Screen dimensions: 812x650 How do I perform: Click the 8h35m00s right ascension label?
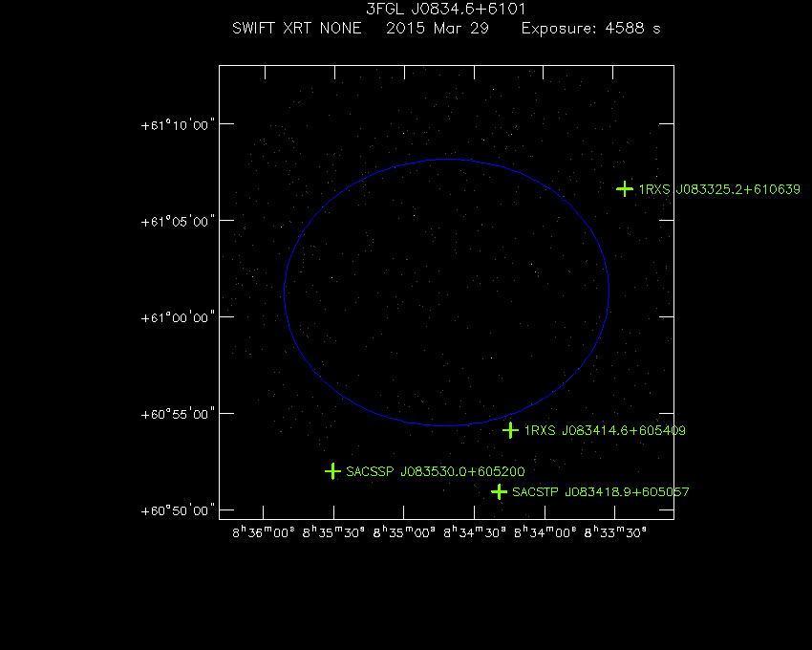pos(404,532)
